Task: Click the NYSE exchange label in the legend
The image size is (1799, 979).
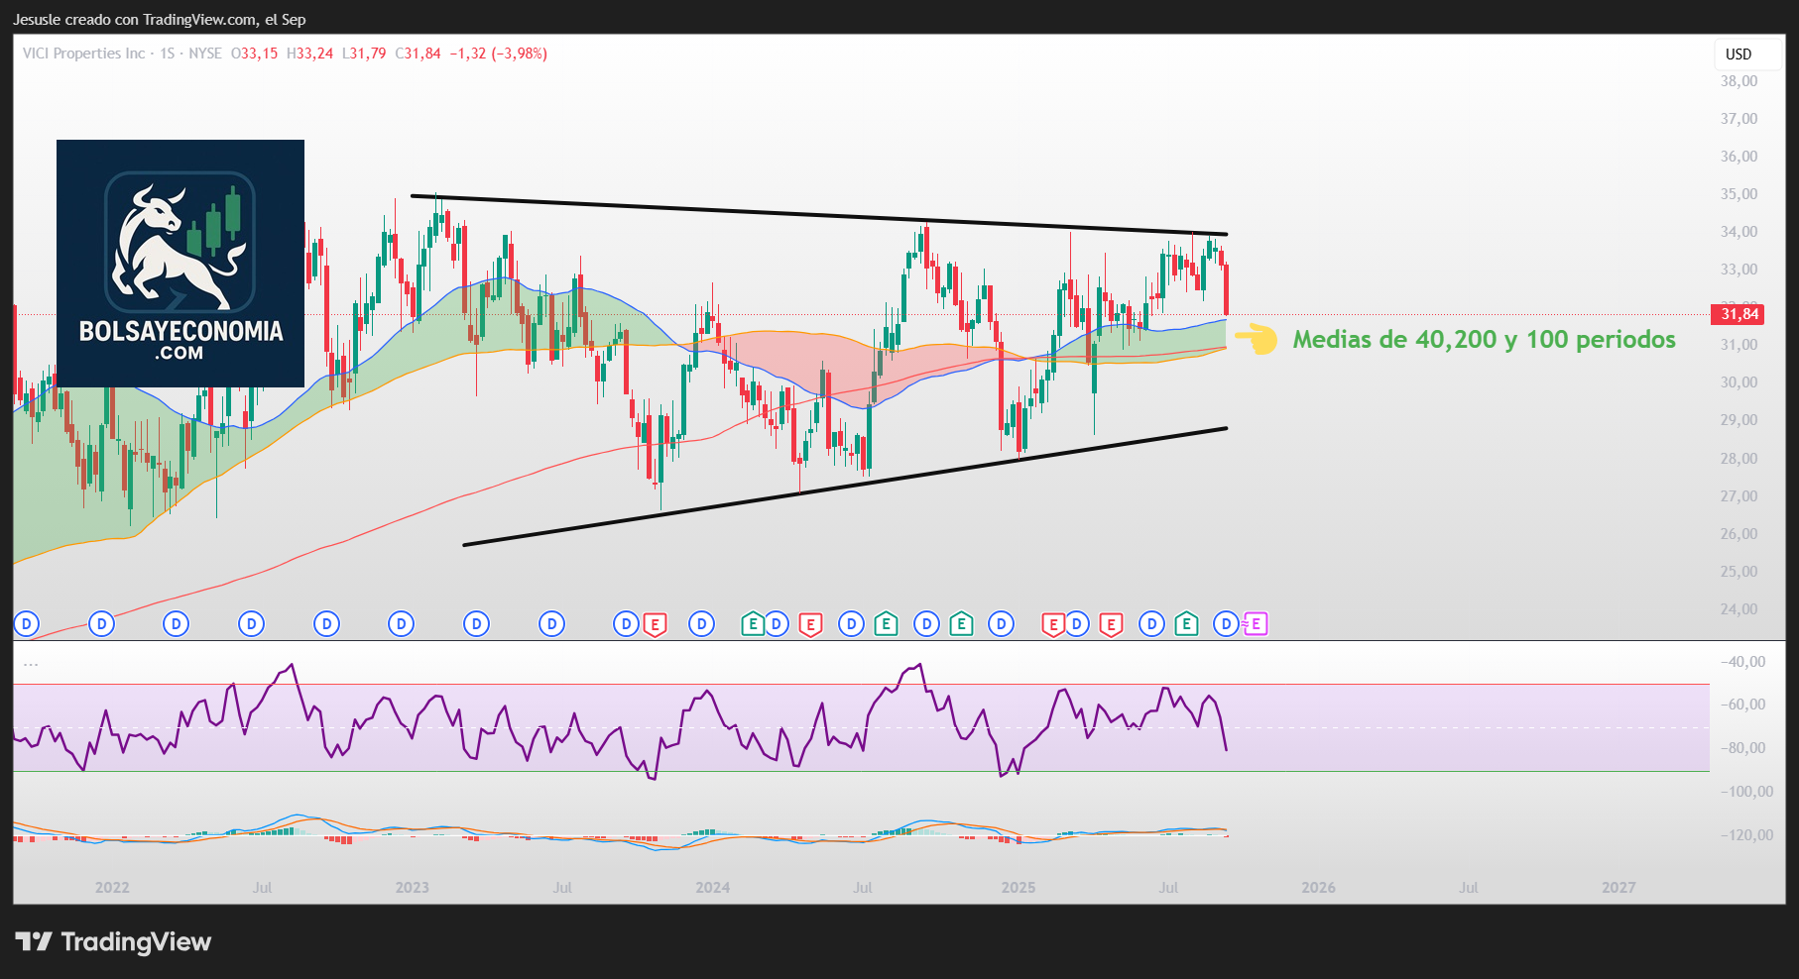Action: [205, 54]
